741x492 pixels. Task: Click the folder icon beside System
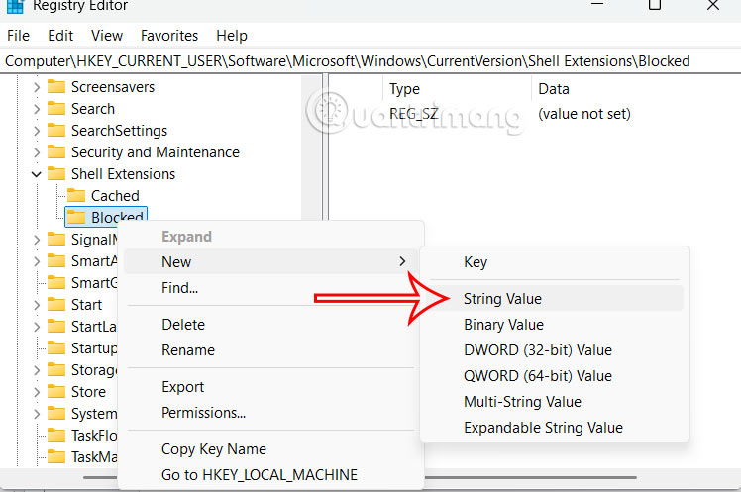[x=56, y=413]
